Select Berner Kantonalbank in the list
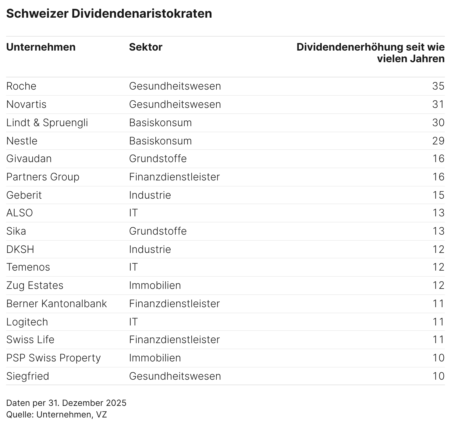This screenshot has width=451, height=426. coord(57,304)
